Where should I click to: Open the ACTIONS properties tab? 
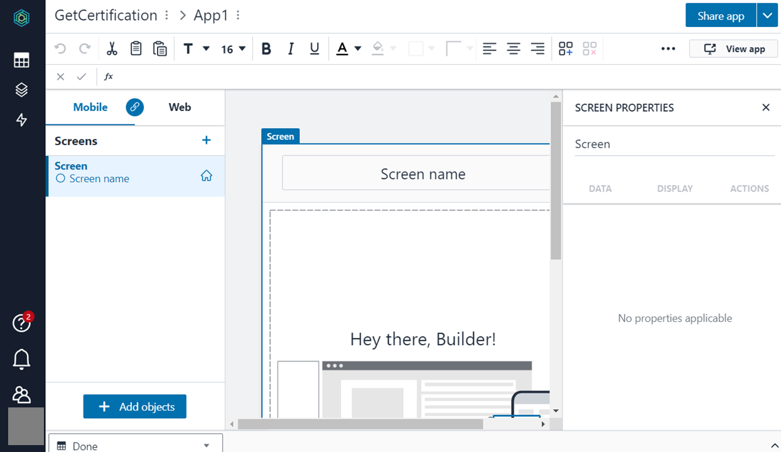pyautogui.click(x=750, y=188)
